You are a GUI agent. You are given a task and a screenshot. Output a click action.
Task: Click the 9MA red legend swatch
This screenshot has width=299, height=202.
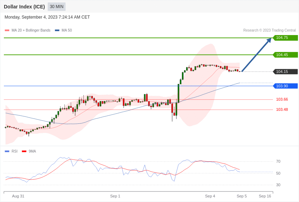24,151
